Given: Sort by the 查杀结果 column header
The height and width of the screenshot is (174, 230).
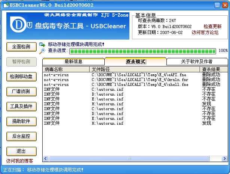Looking at the screenshot, I should point(214,69).
